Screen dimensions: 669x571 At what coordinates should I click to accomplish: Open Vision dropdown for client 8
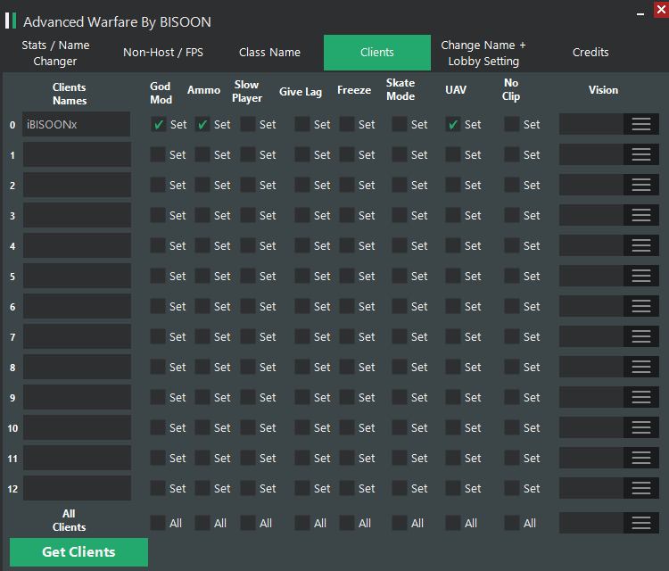pos(640,367)
